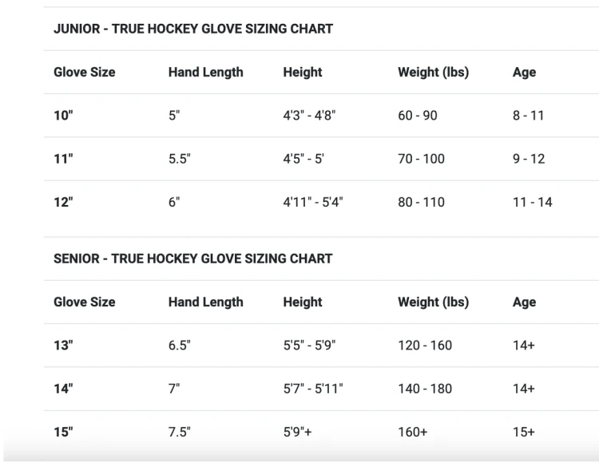Select the 14" senior glove size cell
The height and width of the screenshot is (462, 599).
(63, 389)
